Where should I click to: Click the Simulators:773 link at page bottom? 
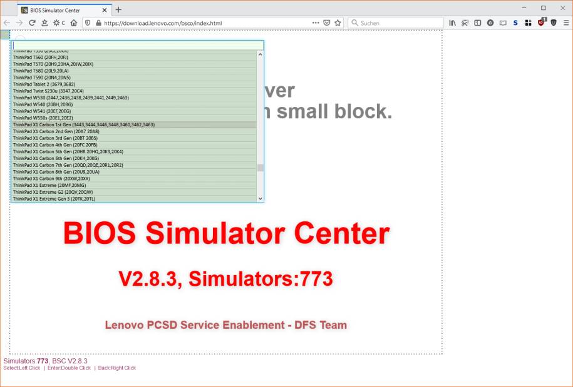[x=25, y=361]
